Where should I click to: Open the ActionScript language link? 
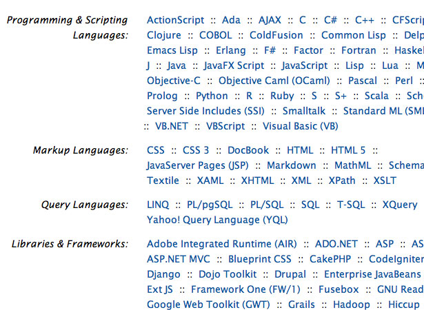(176, 20)
